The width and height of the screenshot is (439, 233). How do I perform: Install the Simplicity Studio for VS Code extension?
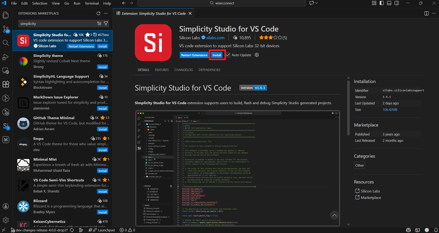coord(217,55)
